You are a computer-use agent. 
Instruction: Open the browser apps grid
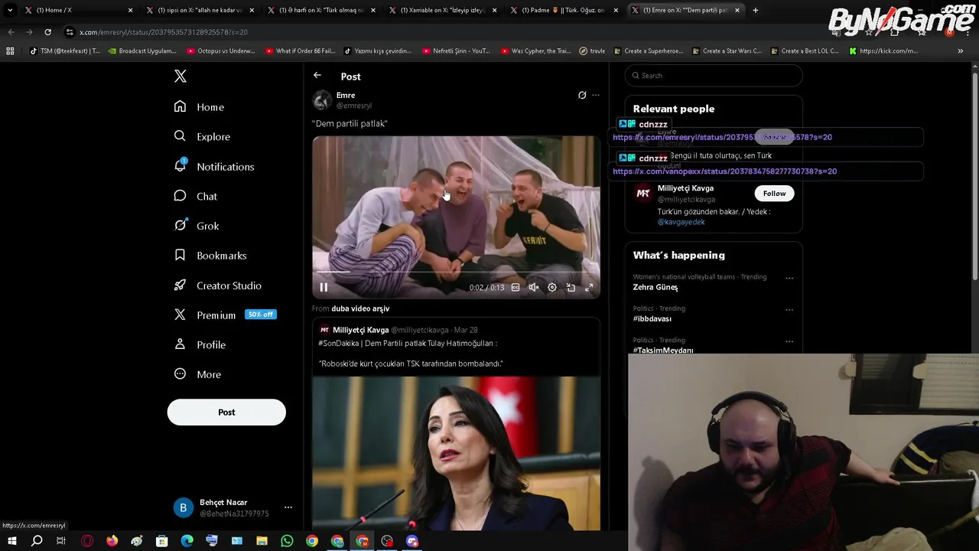pyautogui.click(x=10, y=51)
